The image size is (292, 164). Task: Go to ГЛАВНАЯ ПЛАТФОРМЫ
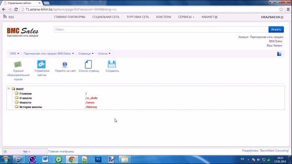click(70, 17)
